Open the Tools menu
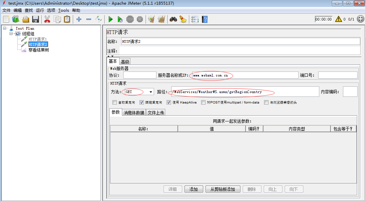 tap(64, 10)
